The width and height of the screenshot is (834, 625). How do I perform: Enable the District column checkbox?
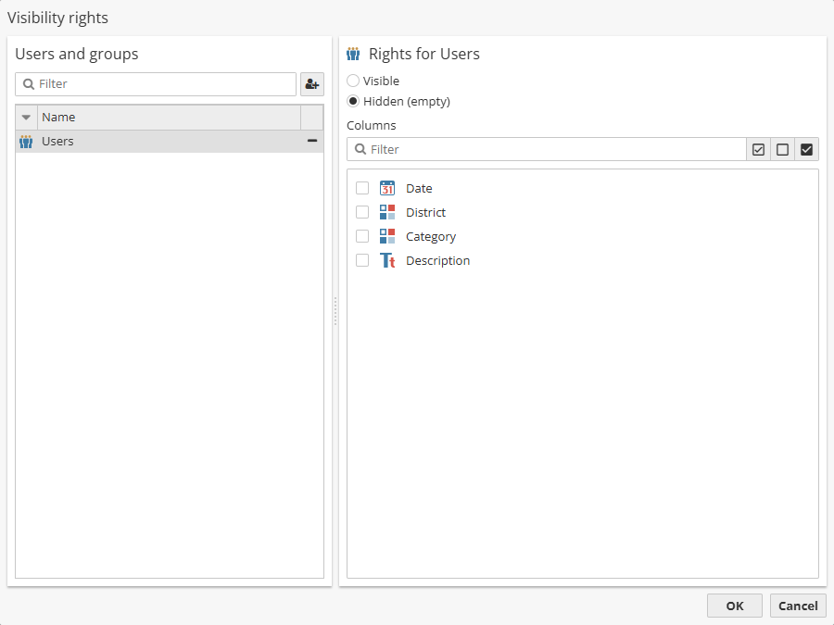pos(362,211)
